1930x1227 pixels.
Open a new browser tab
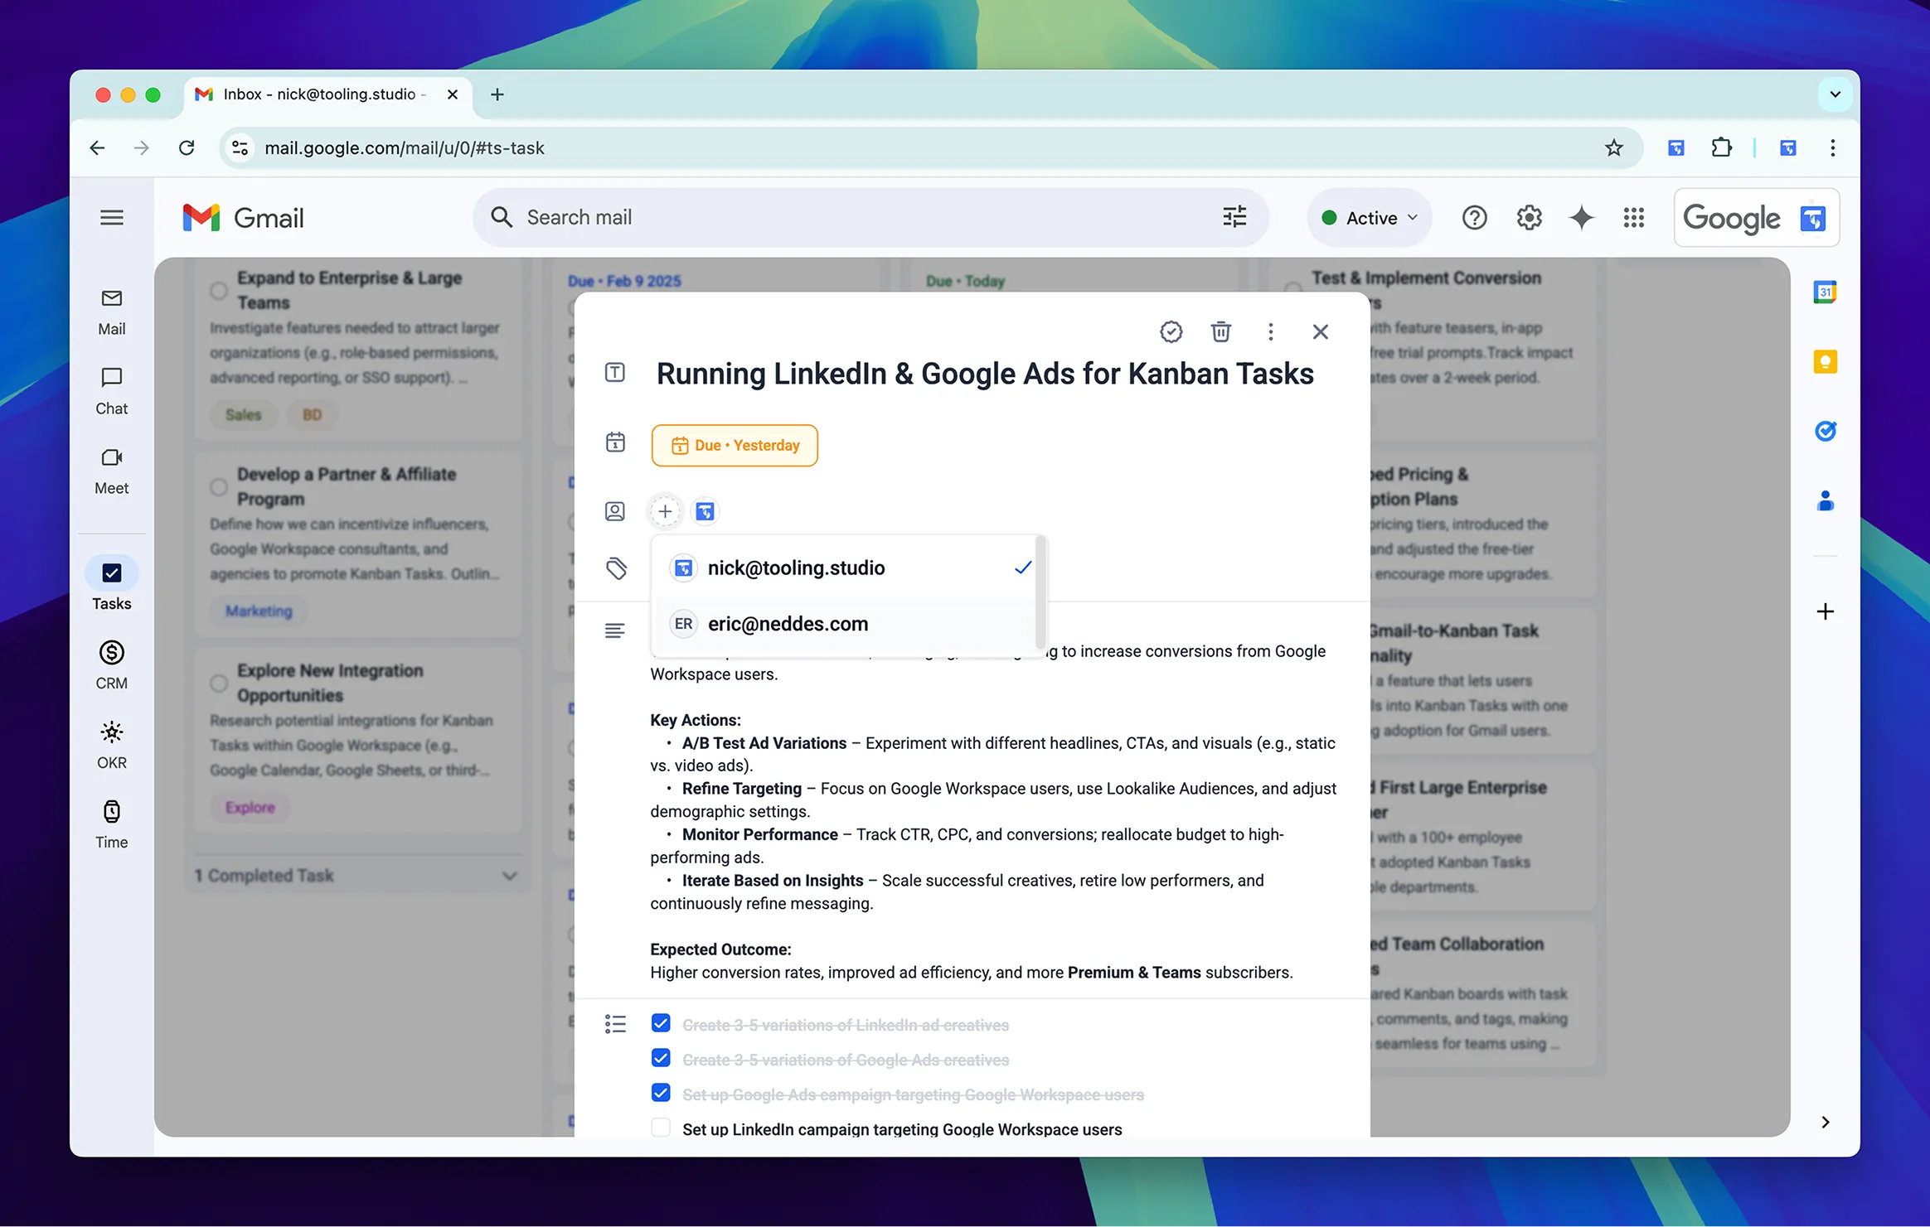[x=497, y=94]
